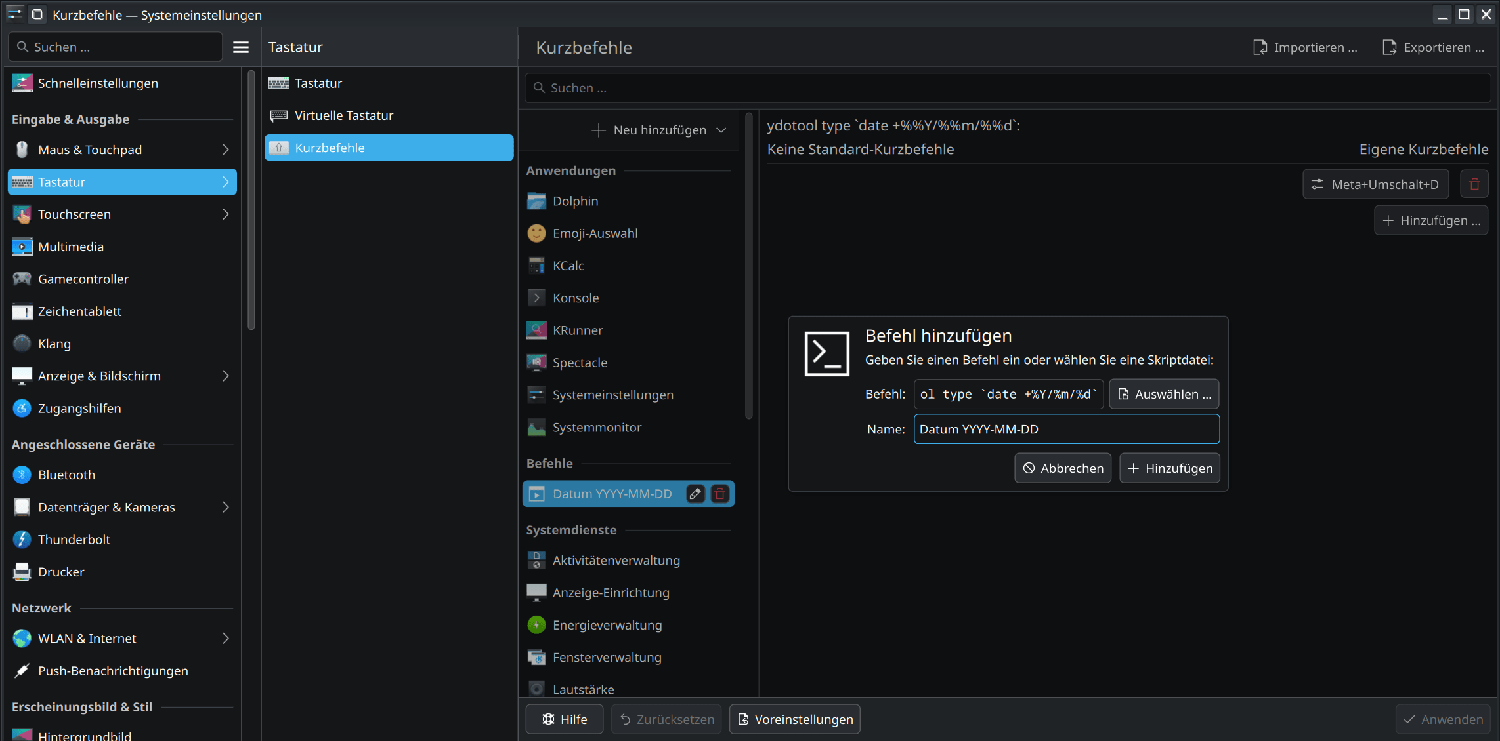Image resolution: width=1500 pixels, height=741 pixels.
Task: Open the Virtuelle Tastatur page
Action: click(x=343, y=115)
